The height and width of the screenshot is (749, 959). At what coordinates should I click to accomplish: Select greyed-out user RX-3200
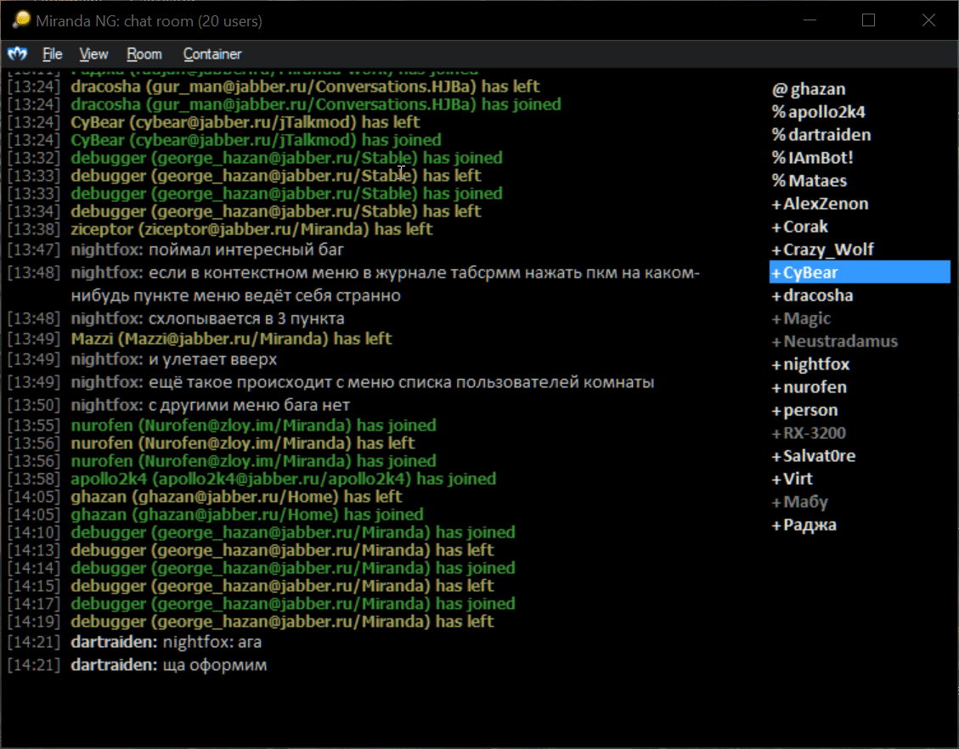(x=809, y=433)
